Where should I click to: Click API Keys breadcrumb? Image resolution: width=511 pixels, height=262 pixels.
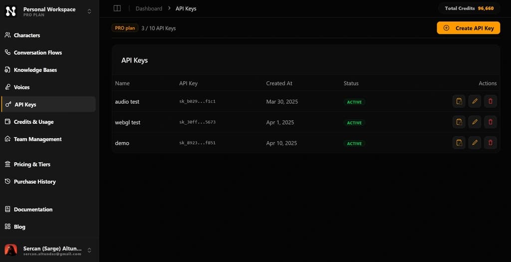(x=186, y=8)
